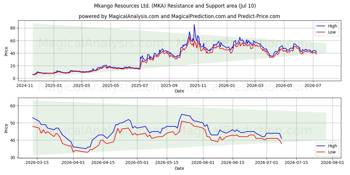
Task: Click the '2026-04-01' tick label
Action: (x=73, y=163)
